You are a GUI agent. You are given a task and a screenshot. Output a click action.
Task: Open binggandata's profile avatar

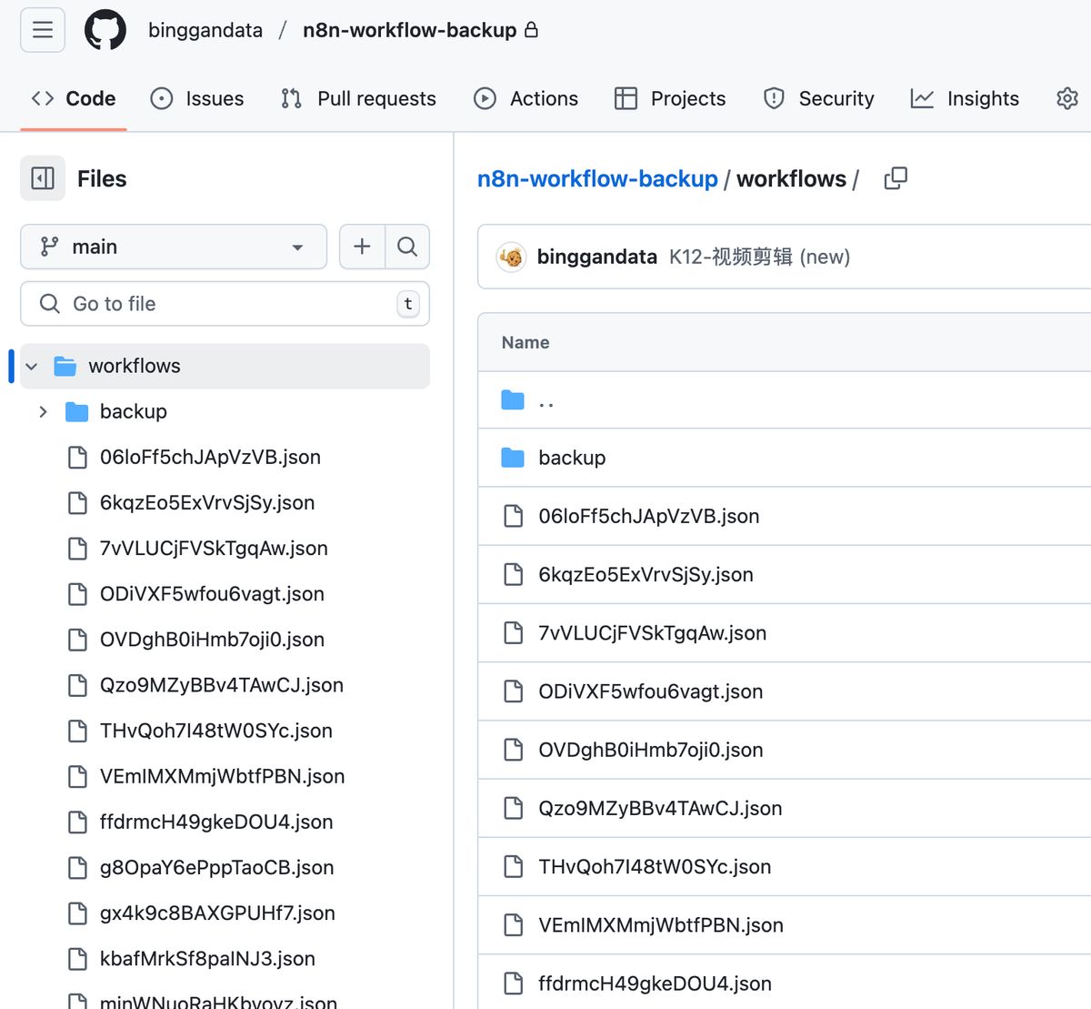tap(511, 257)
